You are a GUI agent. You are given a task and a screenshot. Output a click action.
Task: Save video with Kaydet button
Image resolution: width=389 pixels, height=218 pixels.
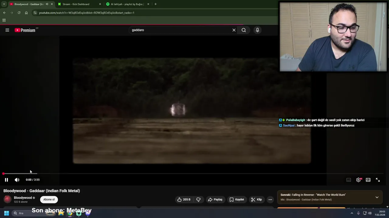(x=237, y=200)
